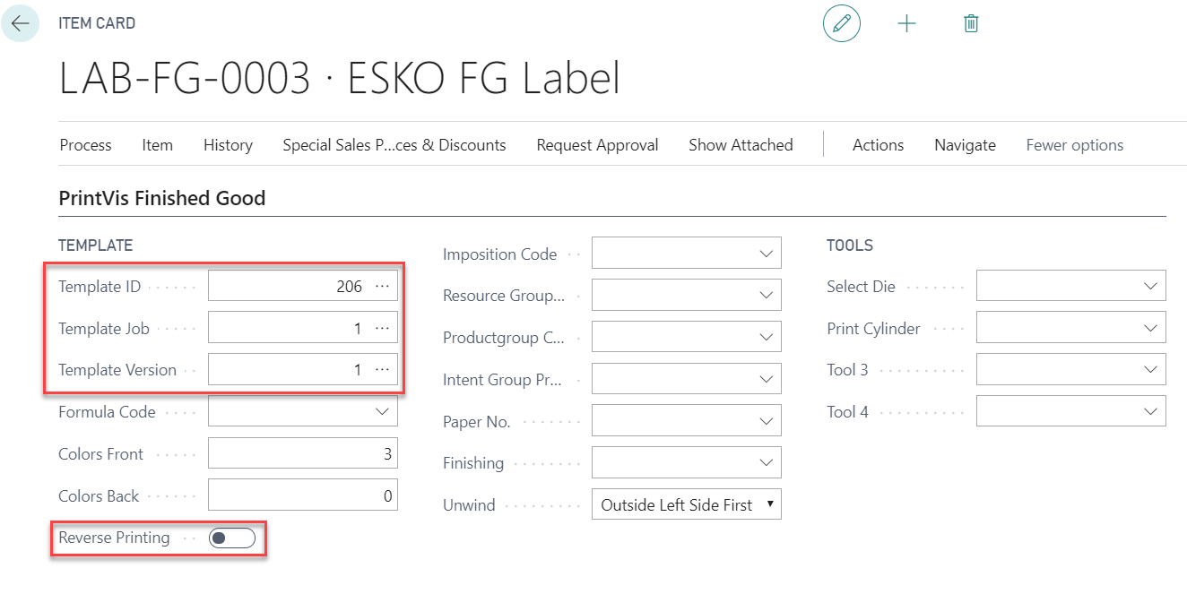The image size is (1187, 594).
Task: Toggle the Reverse Printing switch
Action: (231, 538)
